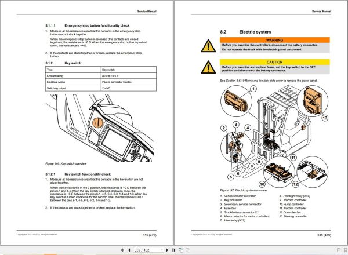The width and height of the screenshot is (348, 255).
Task: Click callout number 13 in the diagram
Action: (325, 118)
